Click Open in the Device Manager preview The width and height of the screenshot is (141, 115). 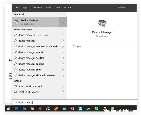[x=78, y=46]
